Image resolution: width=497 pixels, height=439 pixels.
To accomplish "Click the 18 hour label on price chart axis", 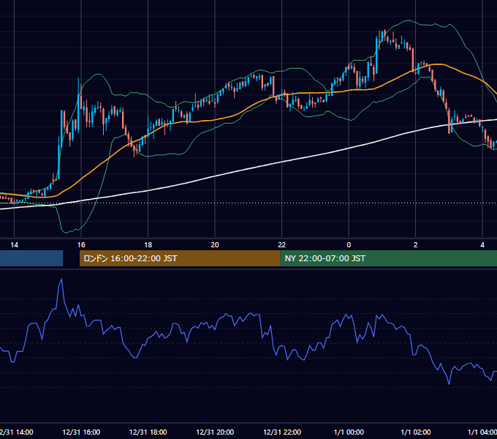I will 148,245.
